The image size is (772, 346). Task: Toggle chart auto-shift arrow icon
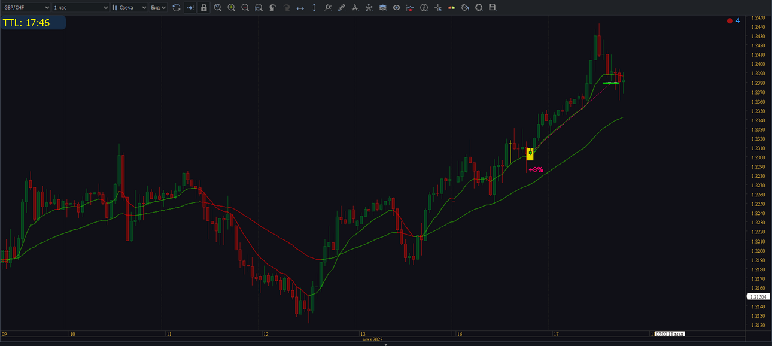pyautogui.click(x=190, y=8)
